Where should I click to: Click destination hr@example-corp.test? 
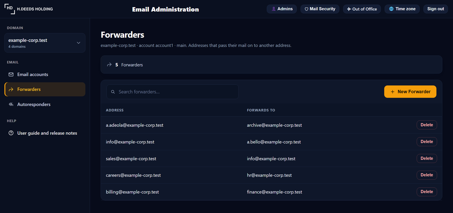[269, 175]
